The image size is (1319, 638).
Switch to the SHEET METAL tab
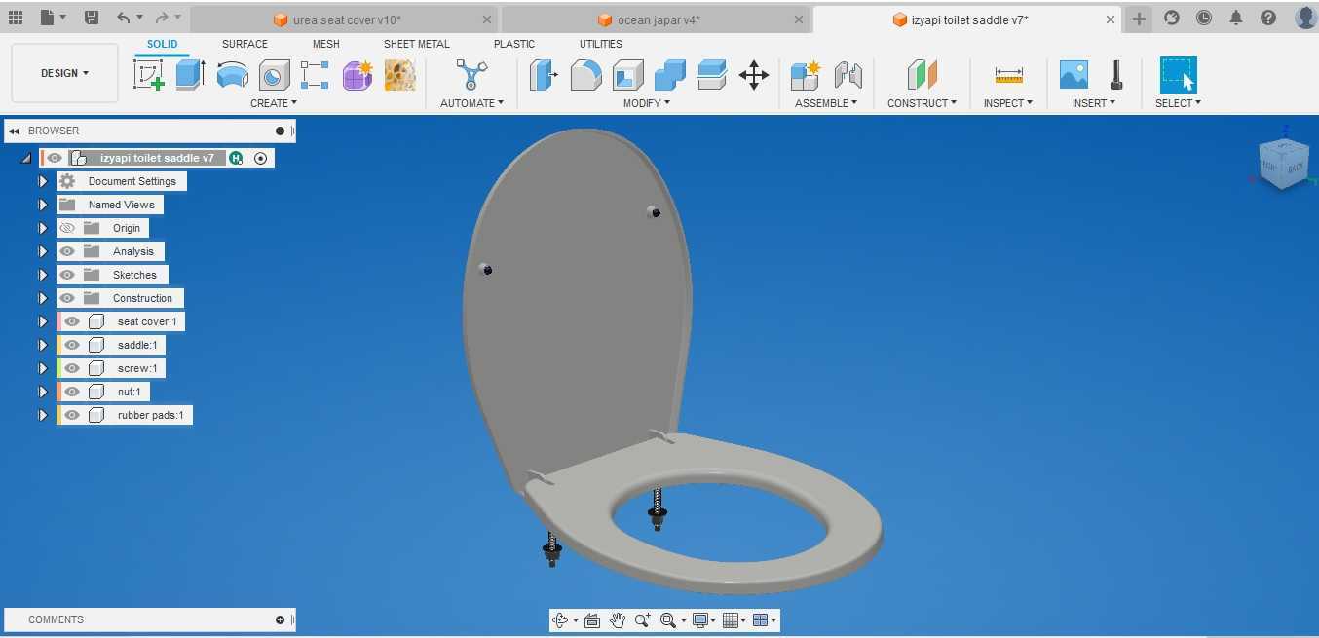(x=417, y=44)
